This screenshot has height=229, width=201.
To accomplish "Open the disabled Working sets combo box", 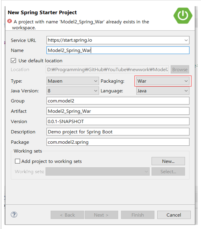I will (x=97, y=172).
